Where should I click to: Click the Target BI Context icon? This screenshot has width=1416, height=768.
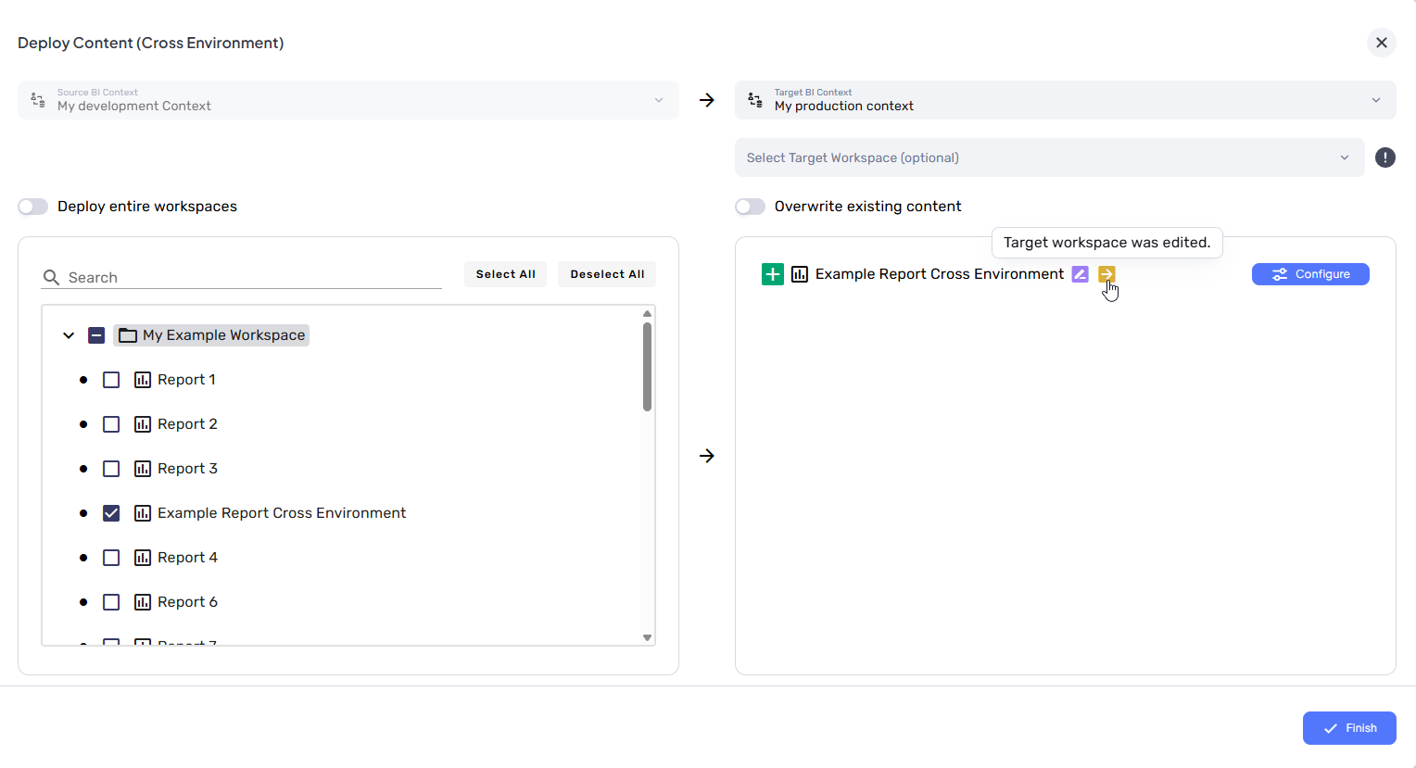755,100
